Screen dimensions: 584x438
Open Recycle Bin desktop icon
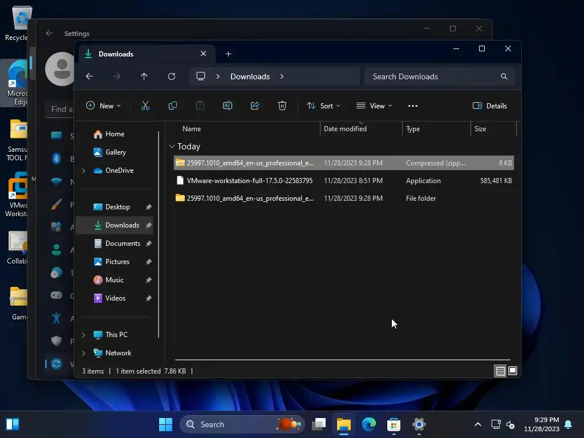[18, 23]
